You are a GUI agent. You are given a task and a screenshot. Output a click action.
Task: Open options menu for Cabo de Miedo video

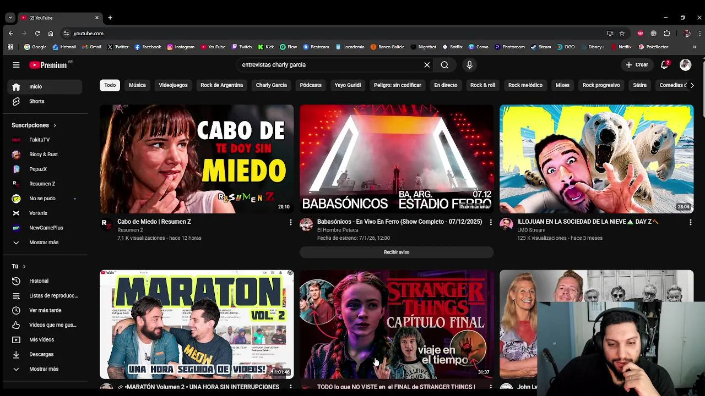pos(290,222)
